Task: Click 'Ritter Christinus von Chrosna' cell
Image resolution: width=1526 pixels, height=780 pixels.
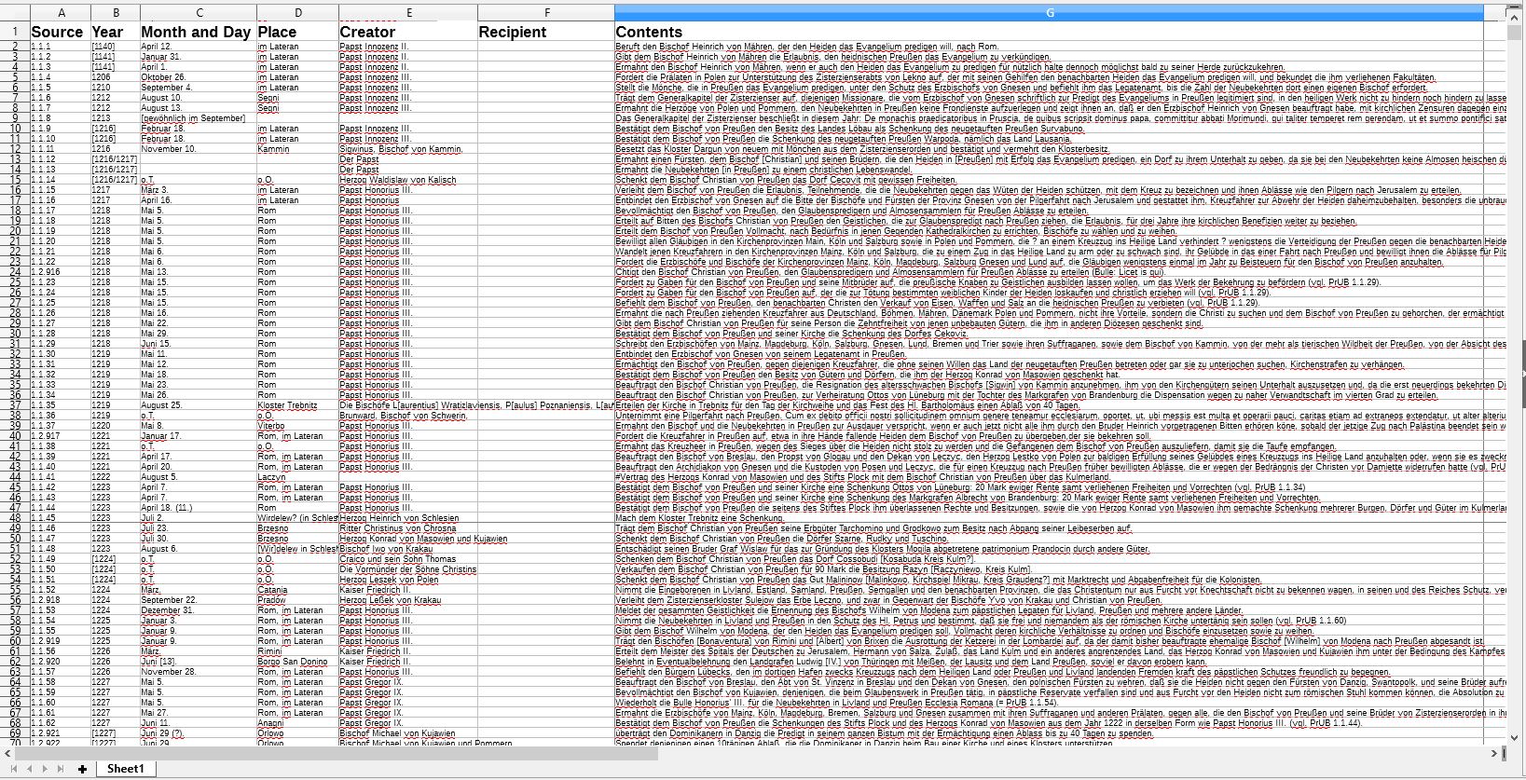Action: tap(408, 528)
